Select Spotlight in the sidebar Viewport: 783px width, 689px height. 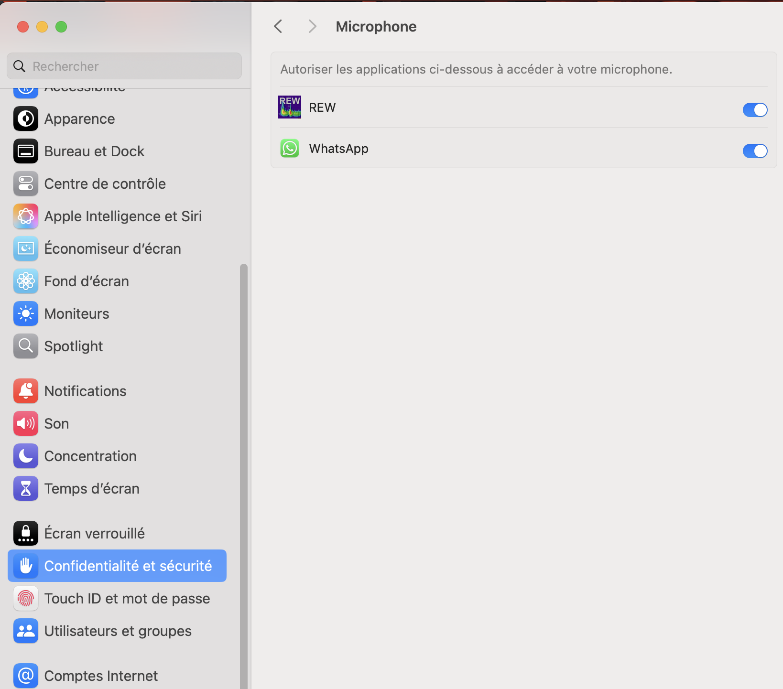[73, 346]
